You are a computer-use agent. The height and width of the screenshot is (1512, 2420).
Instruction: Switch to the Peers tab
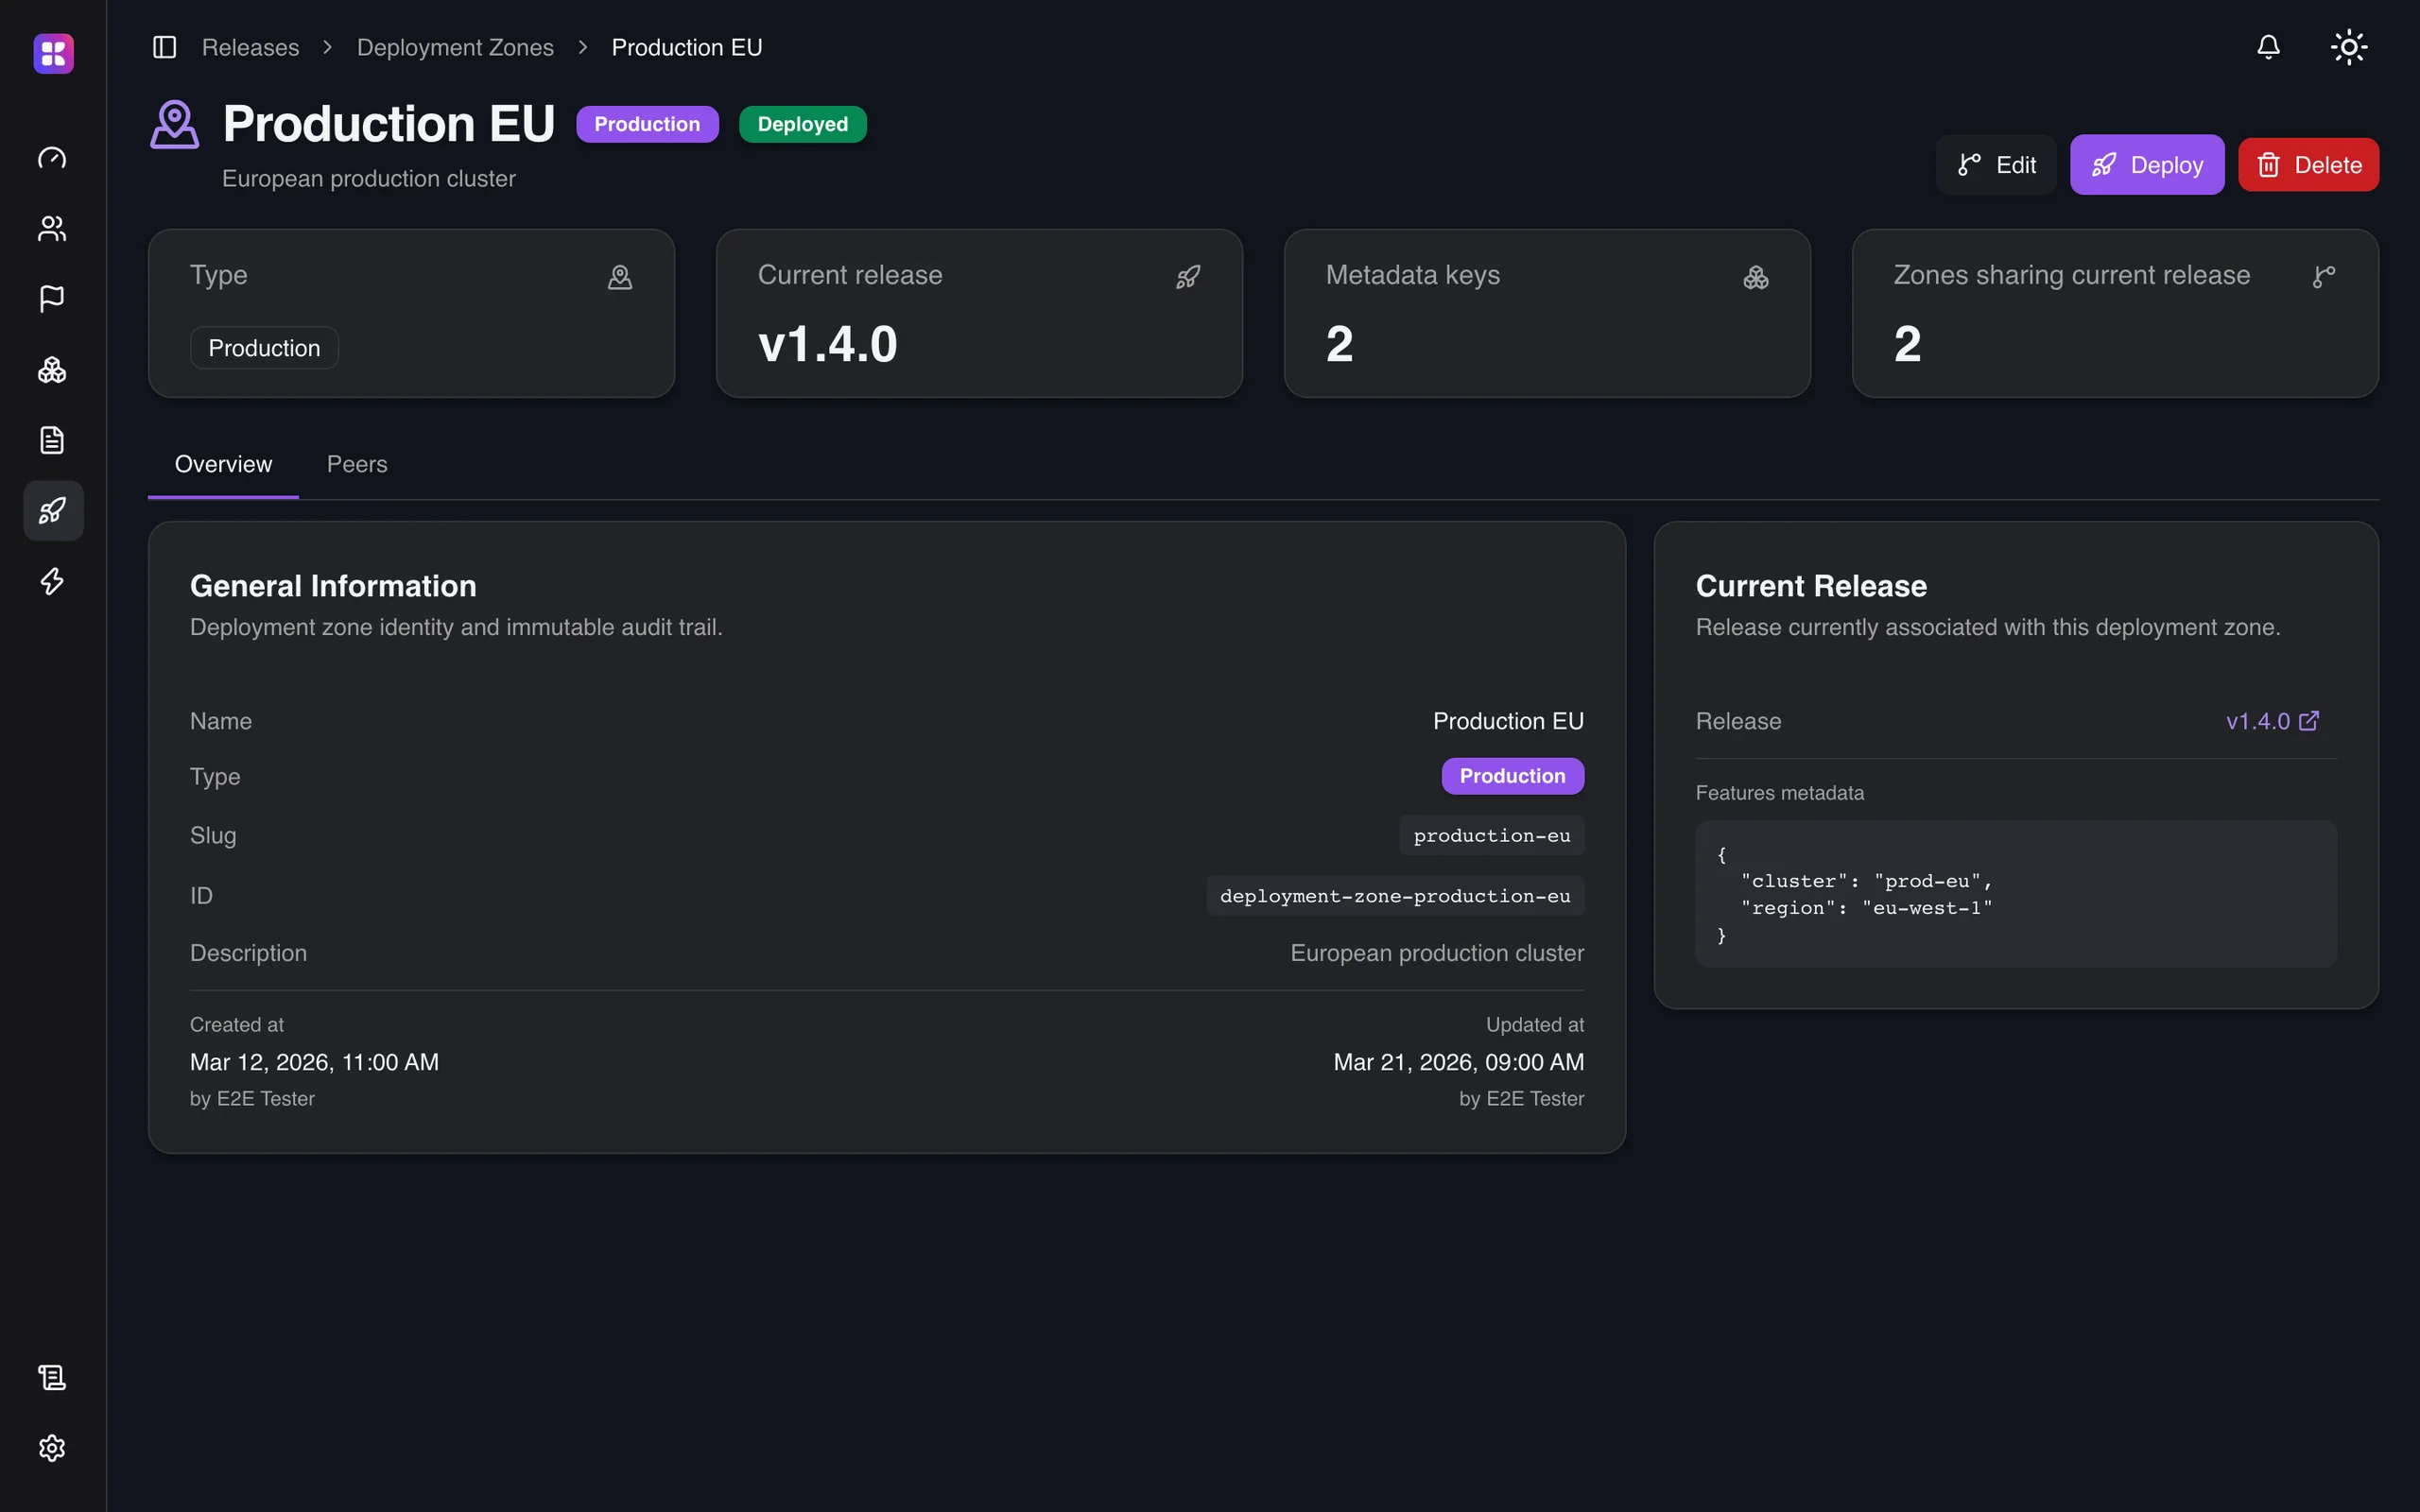pyautogui.click(x=357, y=464)
